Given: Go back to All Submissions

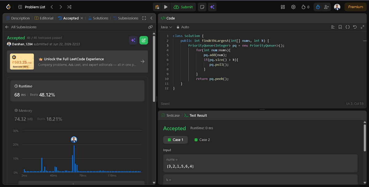Looking at the screenshot, I should [21, 27].
